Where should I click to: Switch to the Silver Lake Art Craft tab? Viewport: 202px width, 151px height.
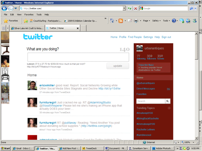tap(27, 28)
